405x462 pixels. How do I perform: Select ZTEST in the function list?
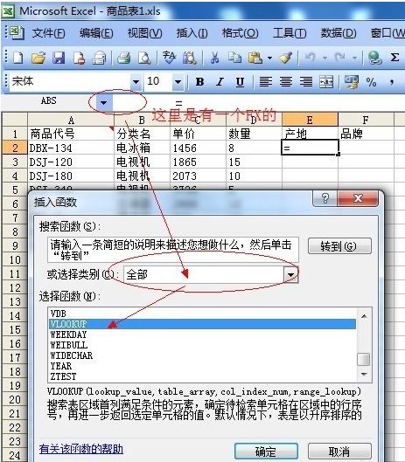[x=203, y=376]
